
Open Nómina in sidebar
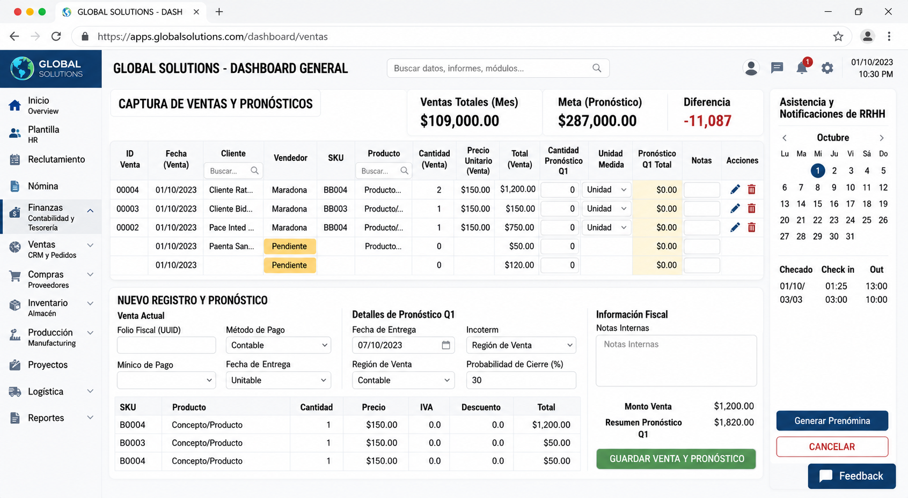43,186
